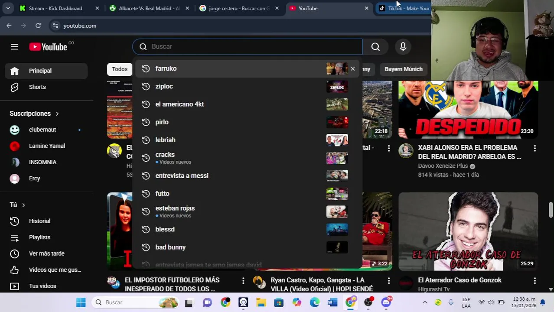The width and height of the screenshot is (554, 312).
Task: Select the 'el americano 4kt' suggestion
Action: point(247,104)
